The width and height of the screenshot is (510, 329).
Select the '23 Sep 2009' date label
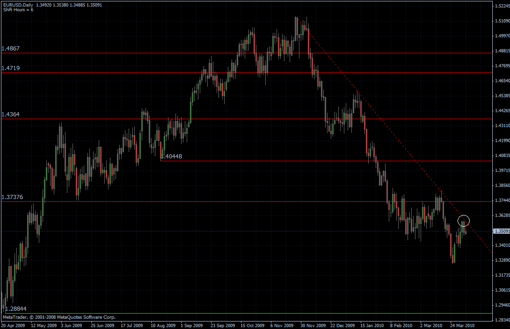click(222, 325)
